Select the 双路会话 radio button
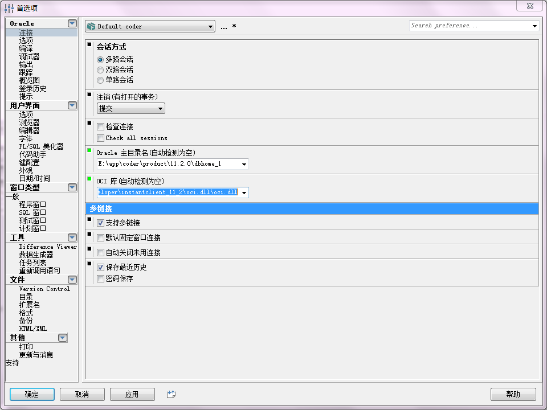 pos(100,69)
